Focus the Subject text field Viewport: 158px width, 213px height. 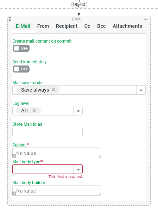click(x=57, y=153)
